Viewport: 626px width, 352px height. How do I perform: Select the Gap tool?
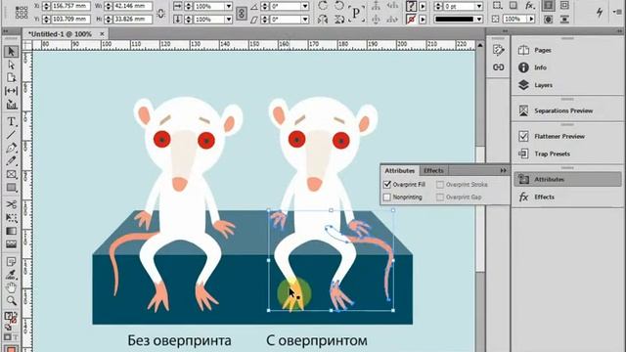coord(11,91)
